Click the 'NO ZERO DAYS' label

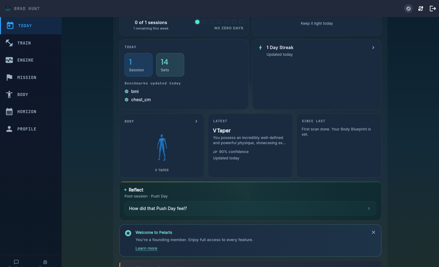229,28
